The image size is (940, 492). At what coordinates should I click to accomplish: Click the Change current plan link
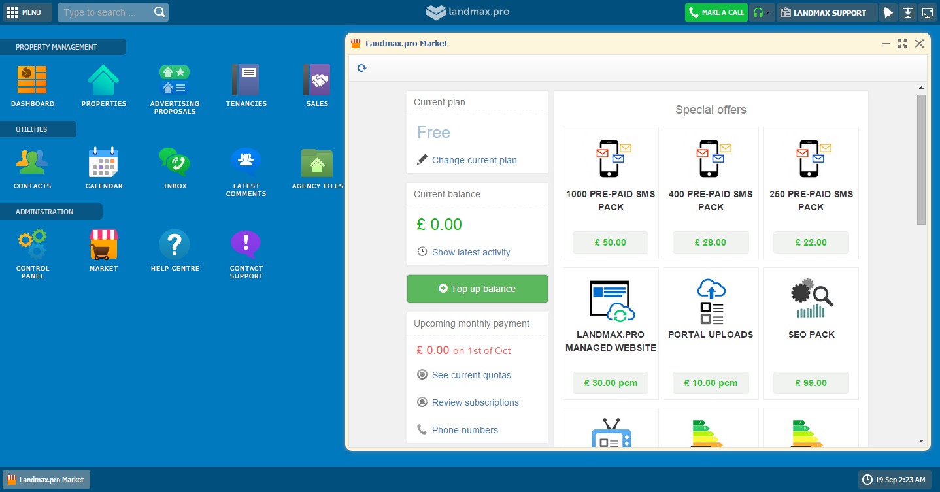pos(474,160)
